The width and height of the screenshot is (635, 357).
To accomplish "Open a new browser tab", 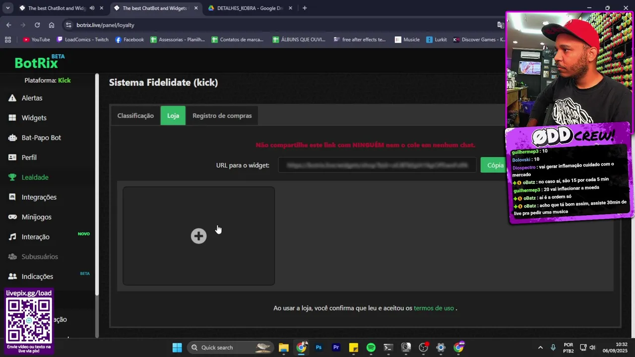I will [305, 8].
